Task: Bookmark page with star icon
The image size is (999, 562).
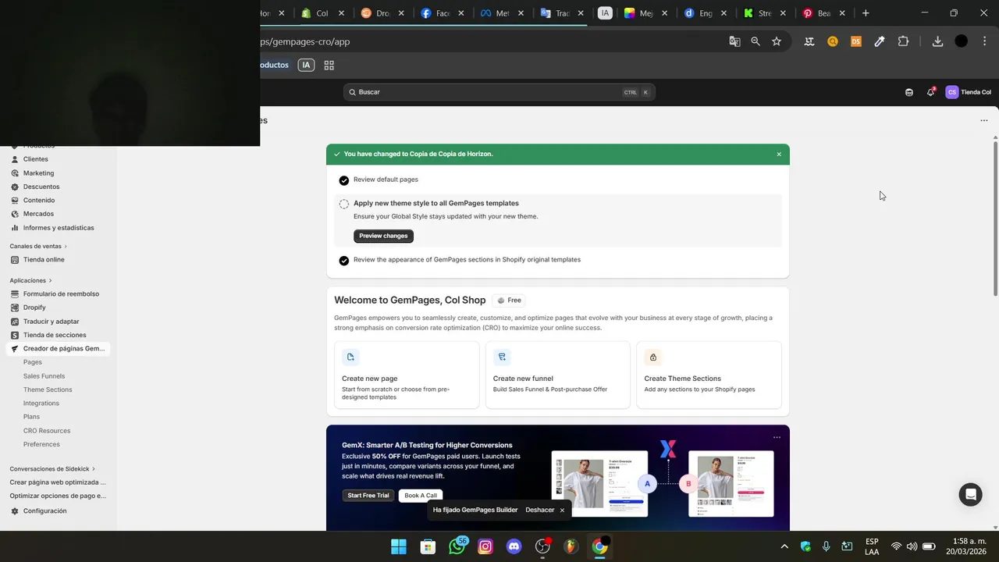Action: pos(777,41)
